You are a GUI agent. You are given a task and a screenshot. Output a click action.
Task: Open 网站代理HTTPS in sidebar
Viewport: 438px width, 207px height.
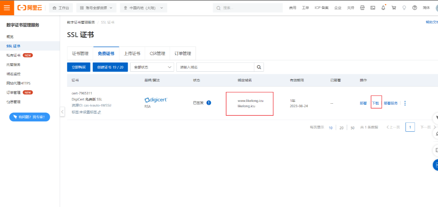point(19,83)
